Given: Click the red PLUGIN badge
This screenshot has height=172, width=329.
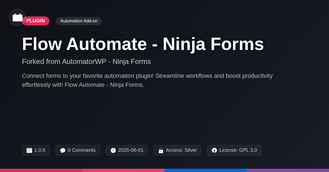Looking at the screenshot, I should click(36, 21).
